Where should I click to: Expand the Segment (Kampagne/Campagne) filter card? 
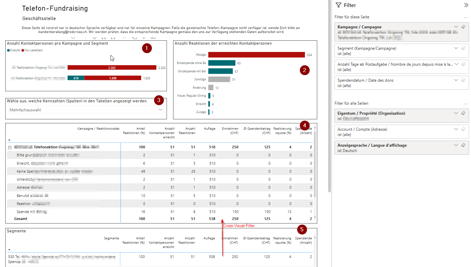[456, 48]
